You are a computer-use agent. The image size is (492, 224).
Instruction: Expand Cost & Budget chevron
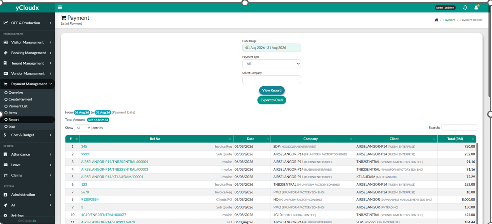point(50,135)
